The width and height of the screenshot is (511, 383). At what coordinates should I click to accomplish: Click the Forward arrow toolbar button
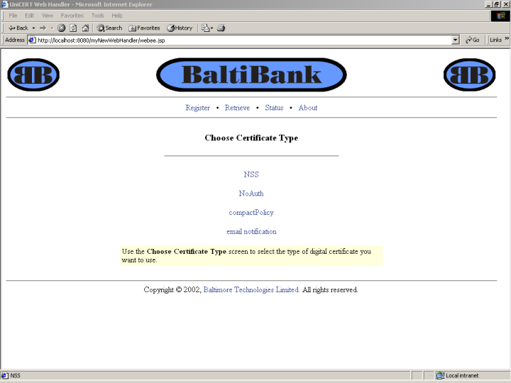(x=43, y=28)
